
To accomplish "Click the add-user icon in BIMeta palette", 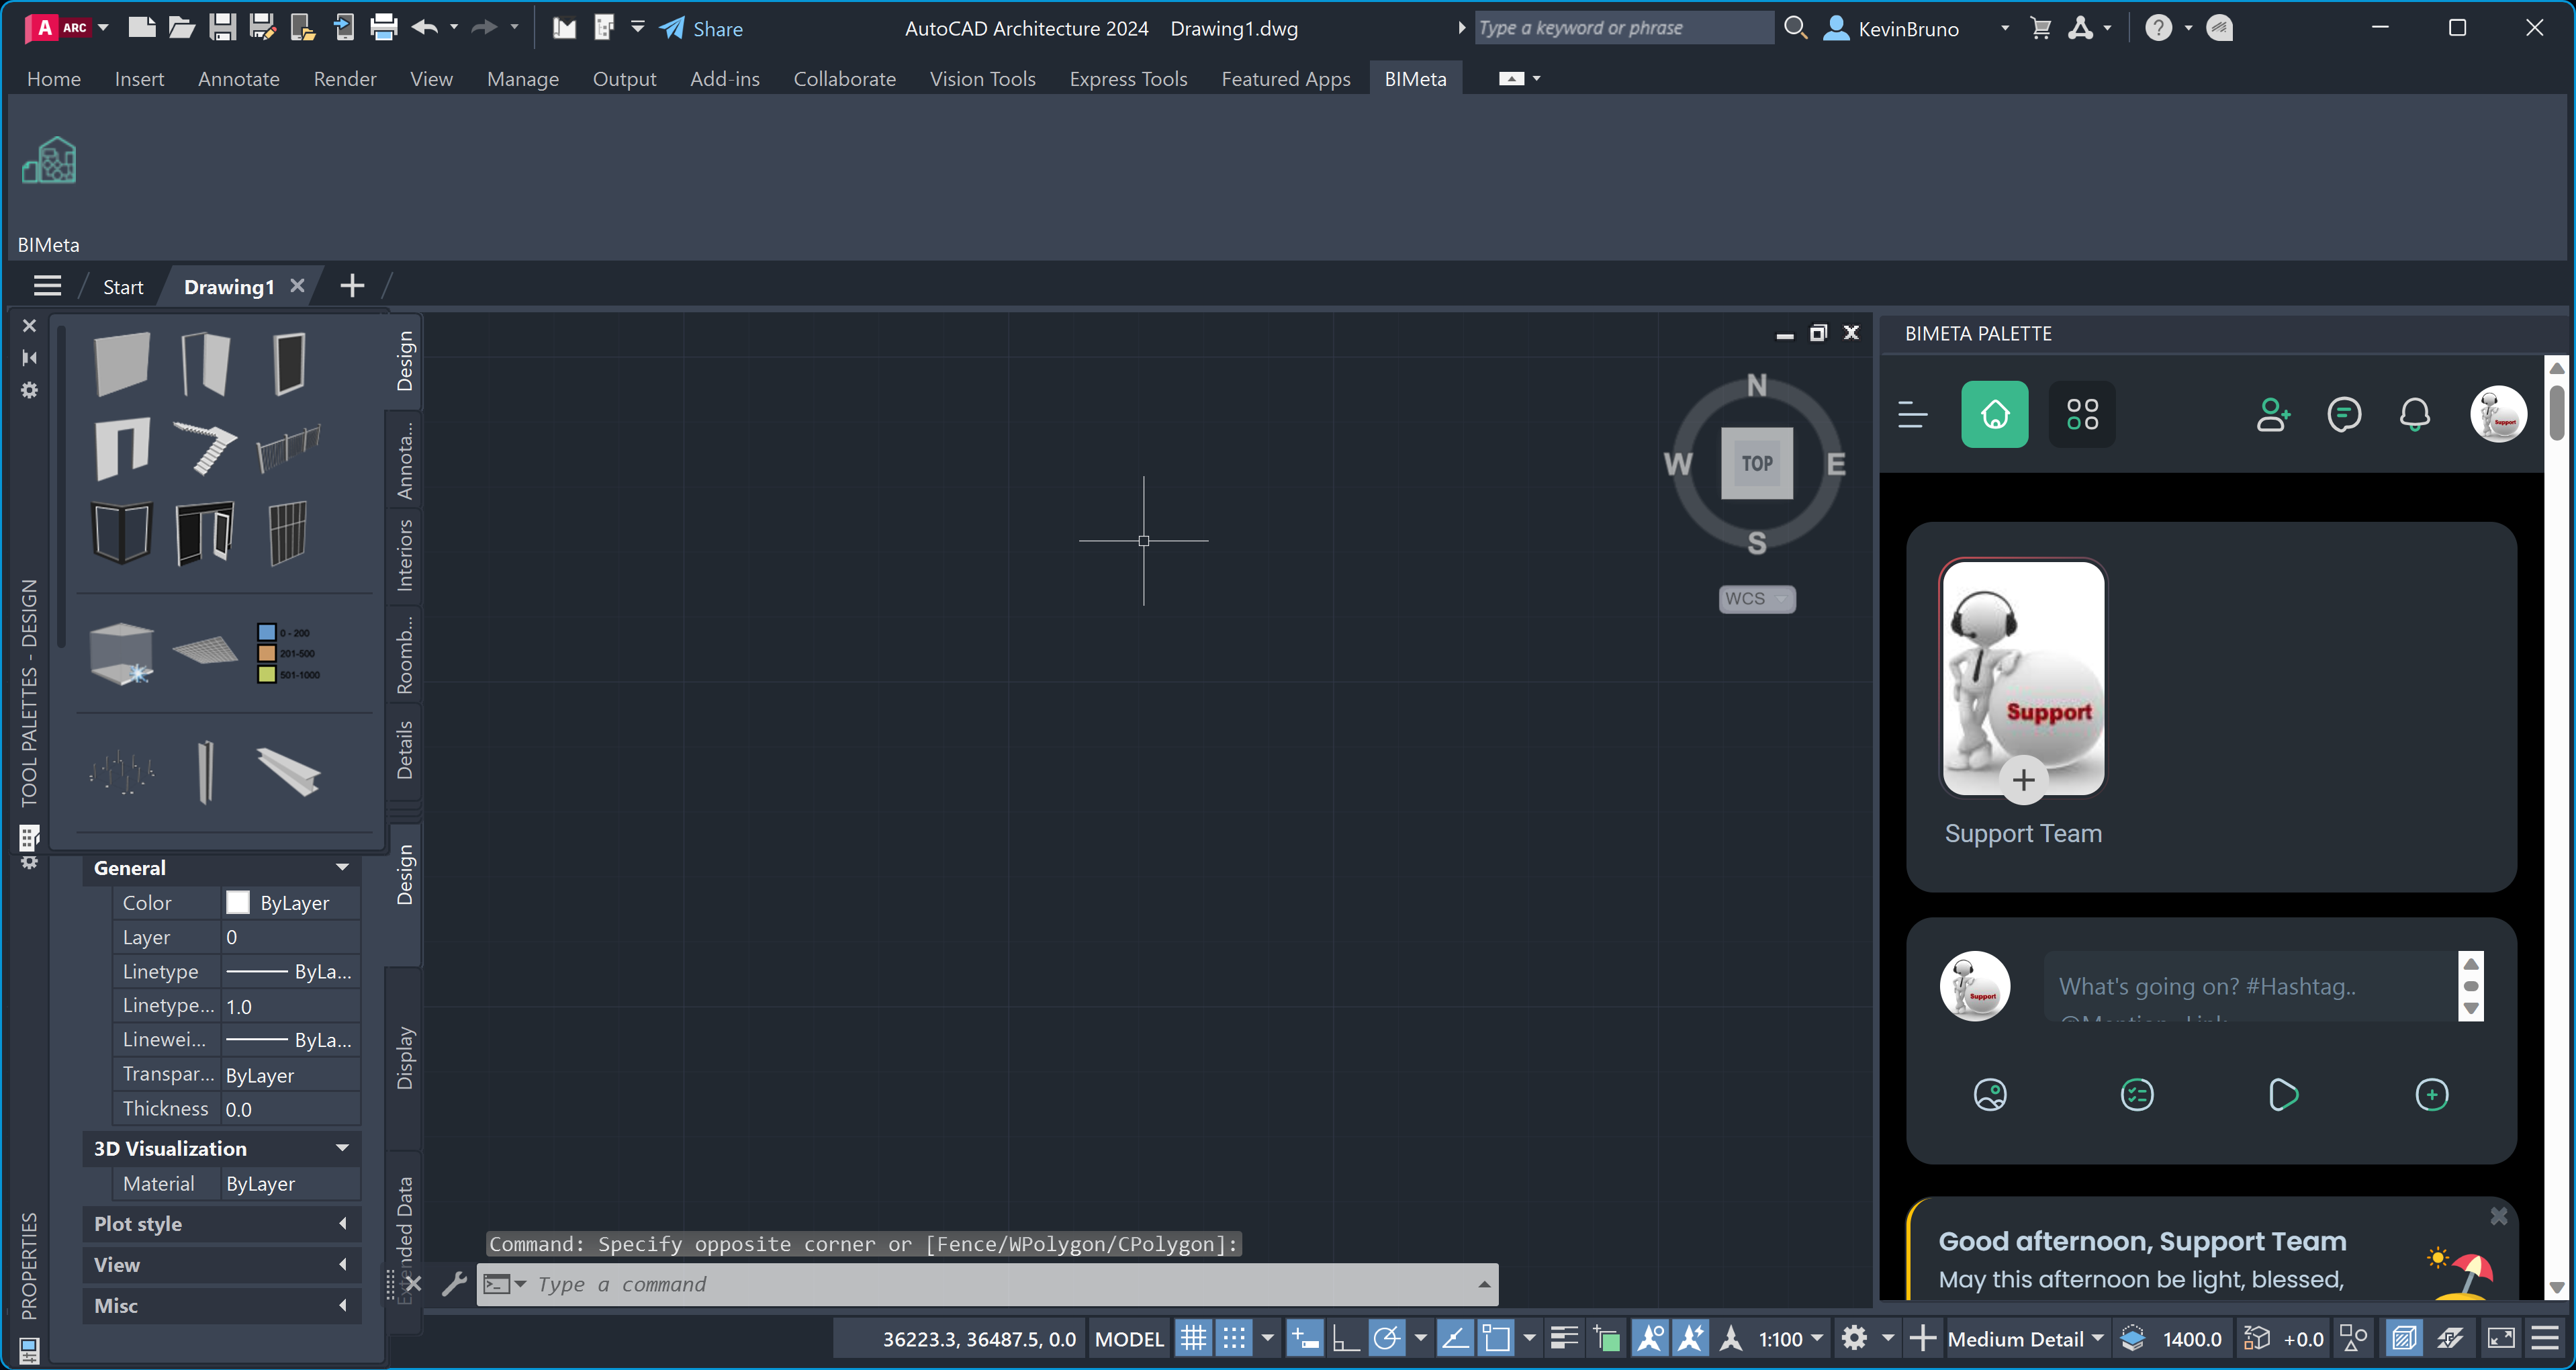I will click(2273, 414).
